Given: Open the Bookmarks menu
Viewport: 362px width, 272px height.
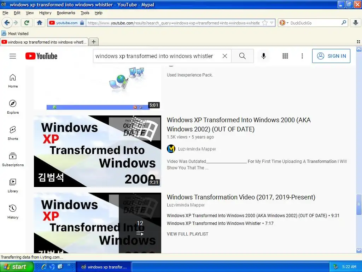Looking at the screenshot, I should [66, 13].
